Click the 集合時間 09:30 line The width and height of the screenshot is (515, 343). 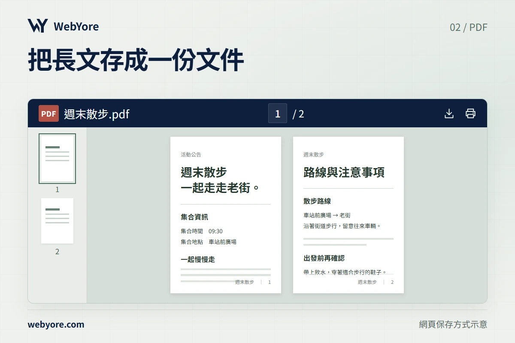coord(202,231)
